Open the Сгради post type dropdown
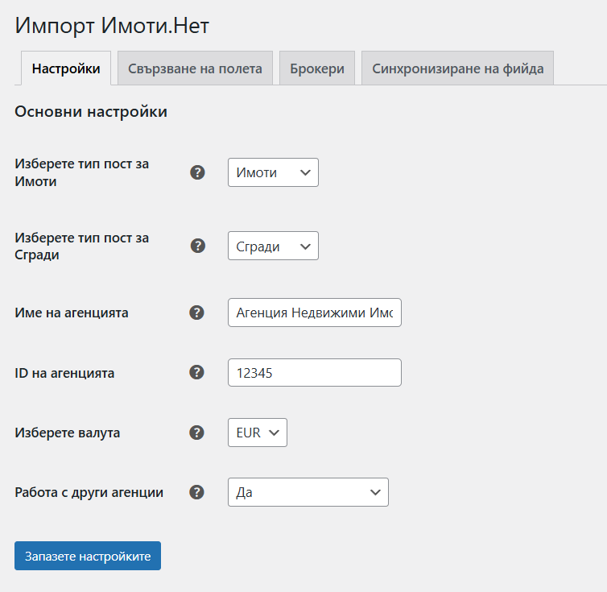The image size is (607, 592). (x=273, y=246)
